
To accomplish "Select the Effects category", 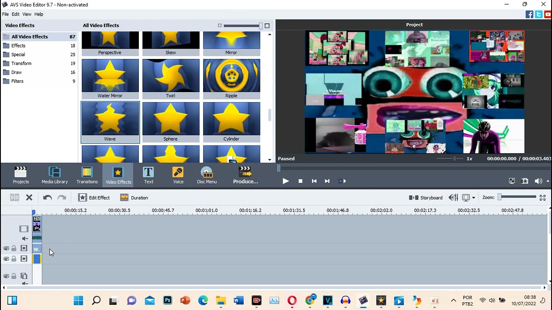I will point(39,46).
